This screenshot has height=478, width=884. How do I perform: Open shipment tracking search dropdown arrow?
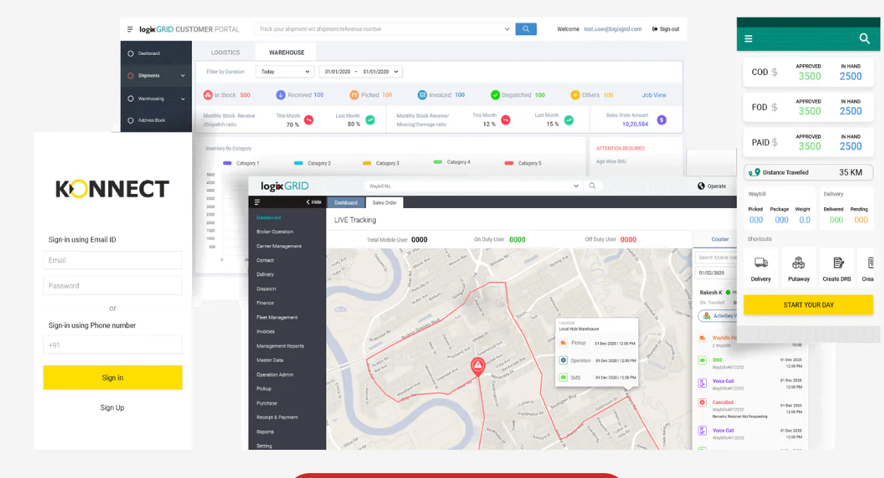(x=507, y=29)
